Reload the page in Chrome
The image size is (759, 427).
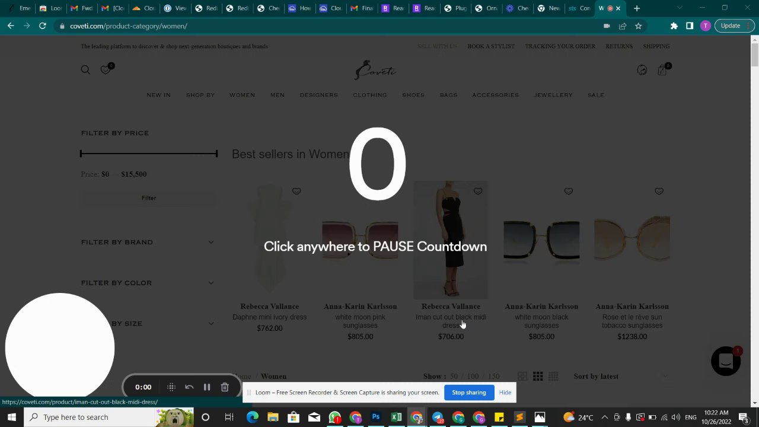click(43, 26)
